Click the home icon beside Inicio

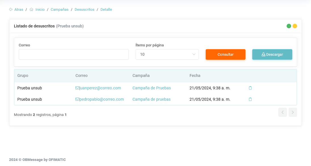(x=31, y=9)
